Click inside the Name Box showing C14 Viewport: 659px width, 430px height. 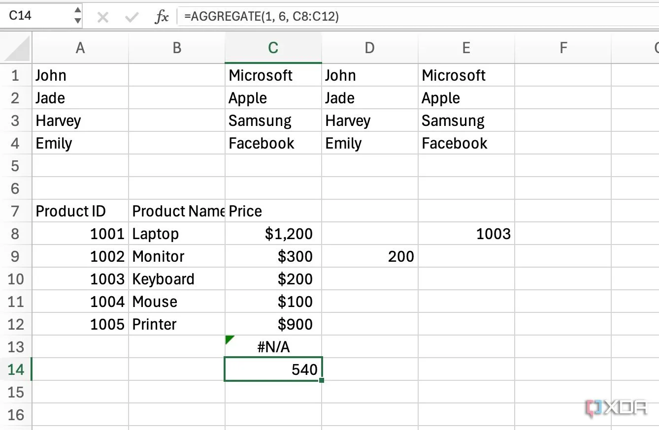pyautogui.click(x=34, y=15)
